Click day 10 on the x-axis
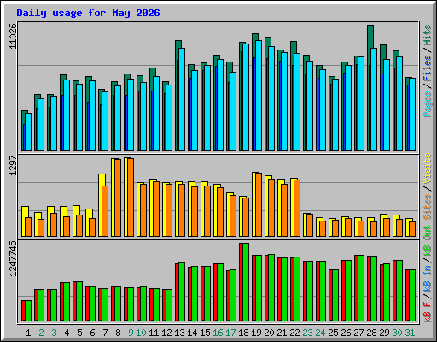The image size is (437, 342). (x=141, y=333)
